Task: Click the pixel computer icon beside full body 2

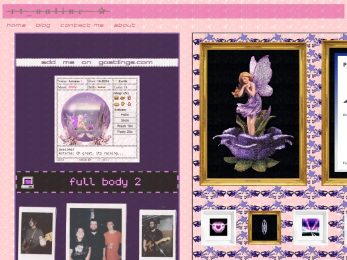Action: (x=28, y=182)
